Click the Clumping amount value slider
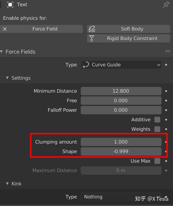This screenshot has height=206, width=173. [121, 142]
